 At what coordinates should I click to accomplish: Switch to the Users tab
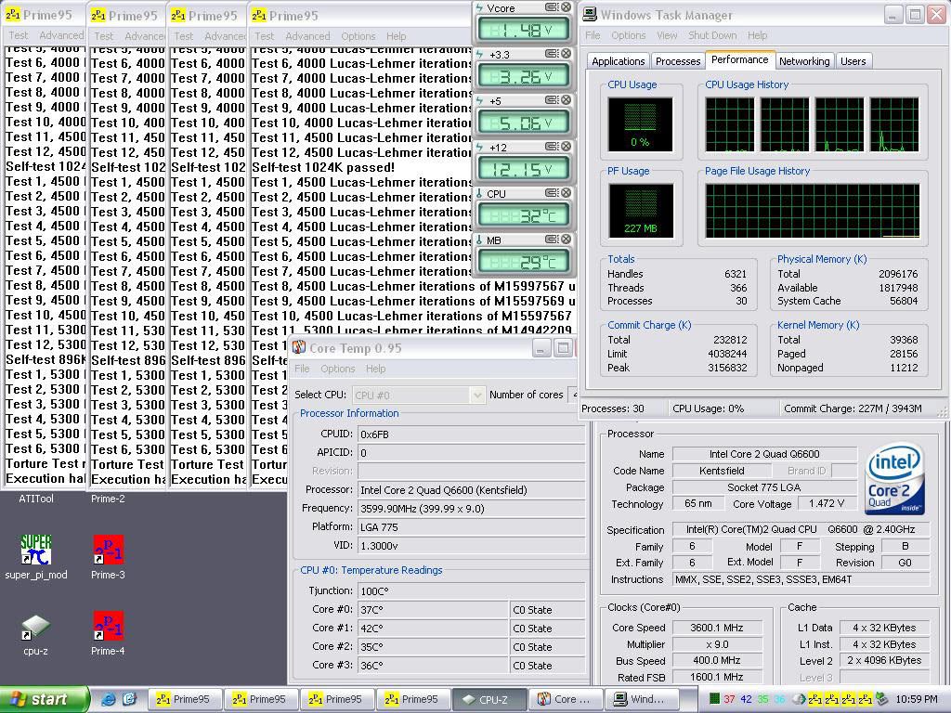[853, 61]
